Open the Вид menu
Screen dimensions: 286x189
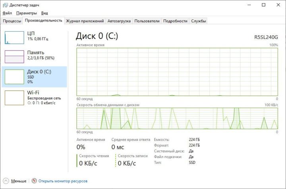click(x=45, y=13)
